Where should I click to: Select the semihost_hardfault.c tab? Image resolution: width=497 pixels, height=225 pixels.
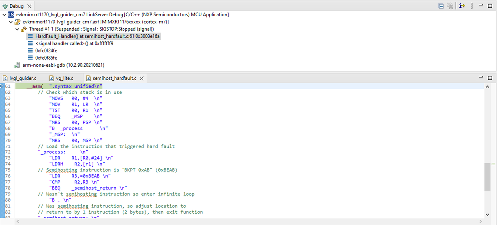tap(115, 78)
